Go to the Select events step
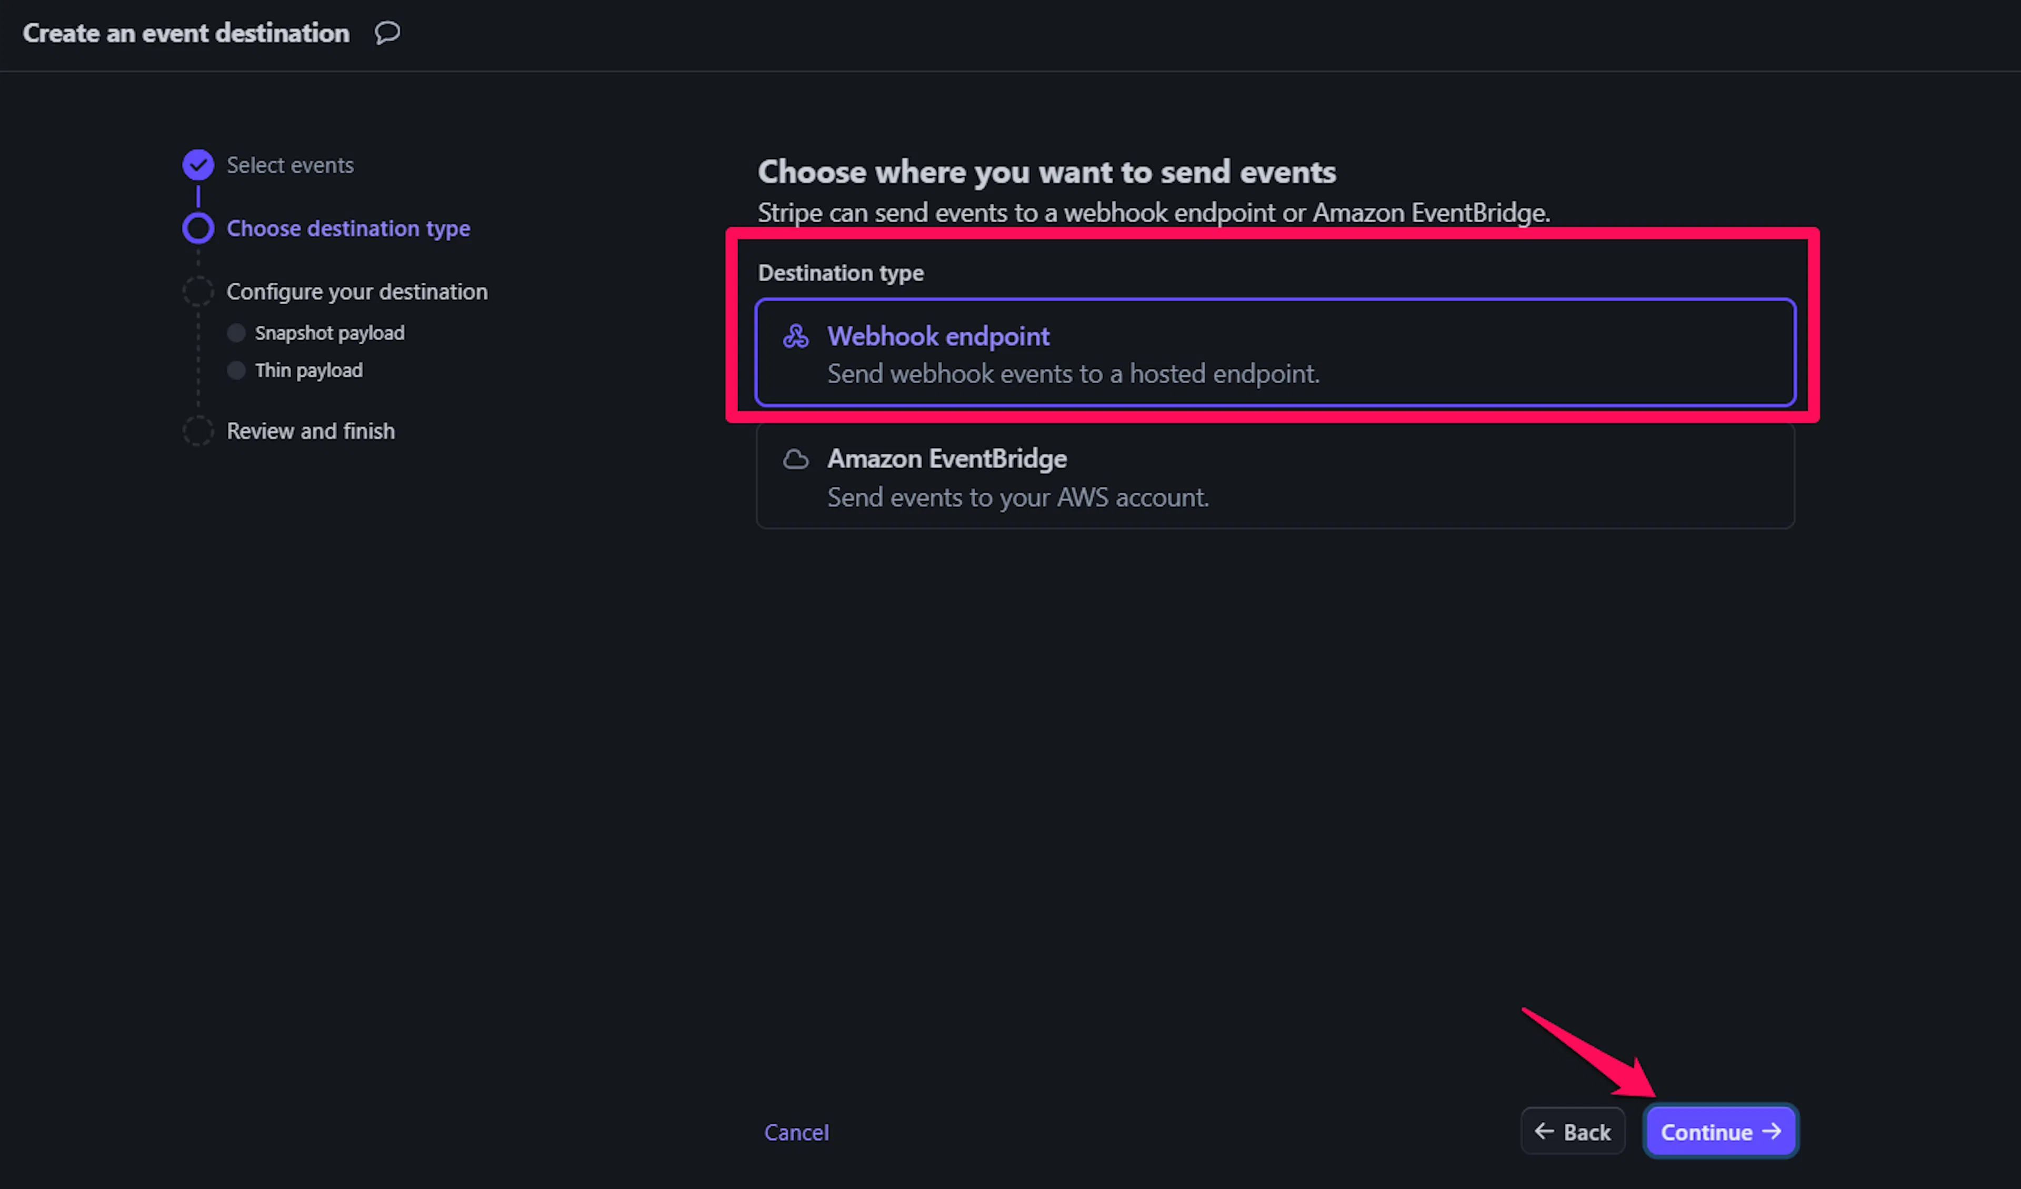The height and width of the screenshot is (1189, 2021). point(289,165)
